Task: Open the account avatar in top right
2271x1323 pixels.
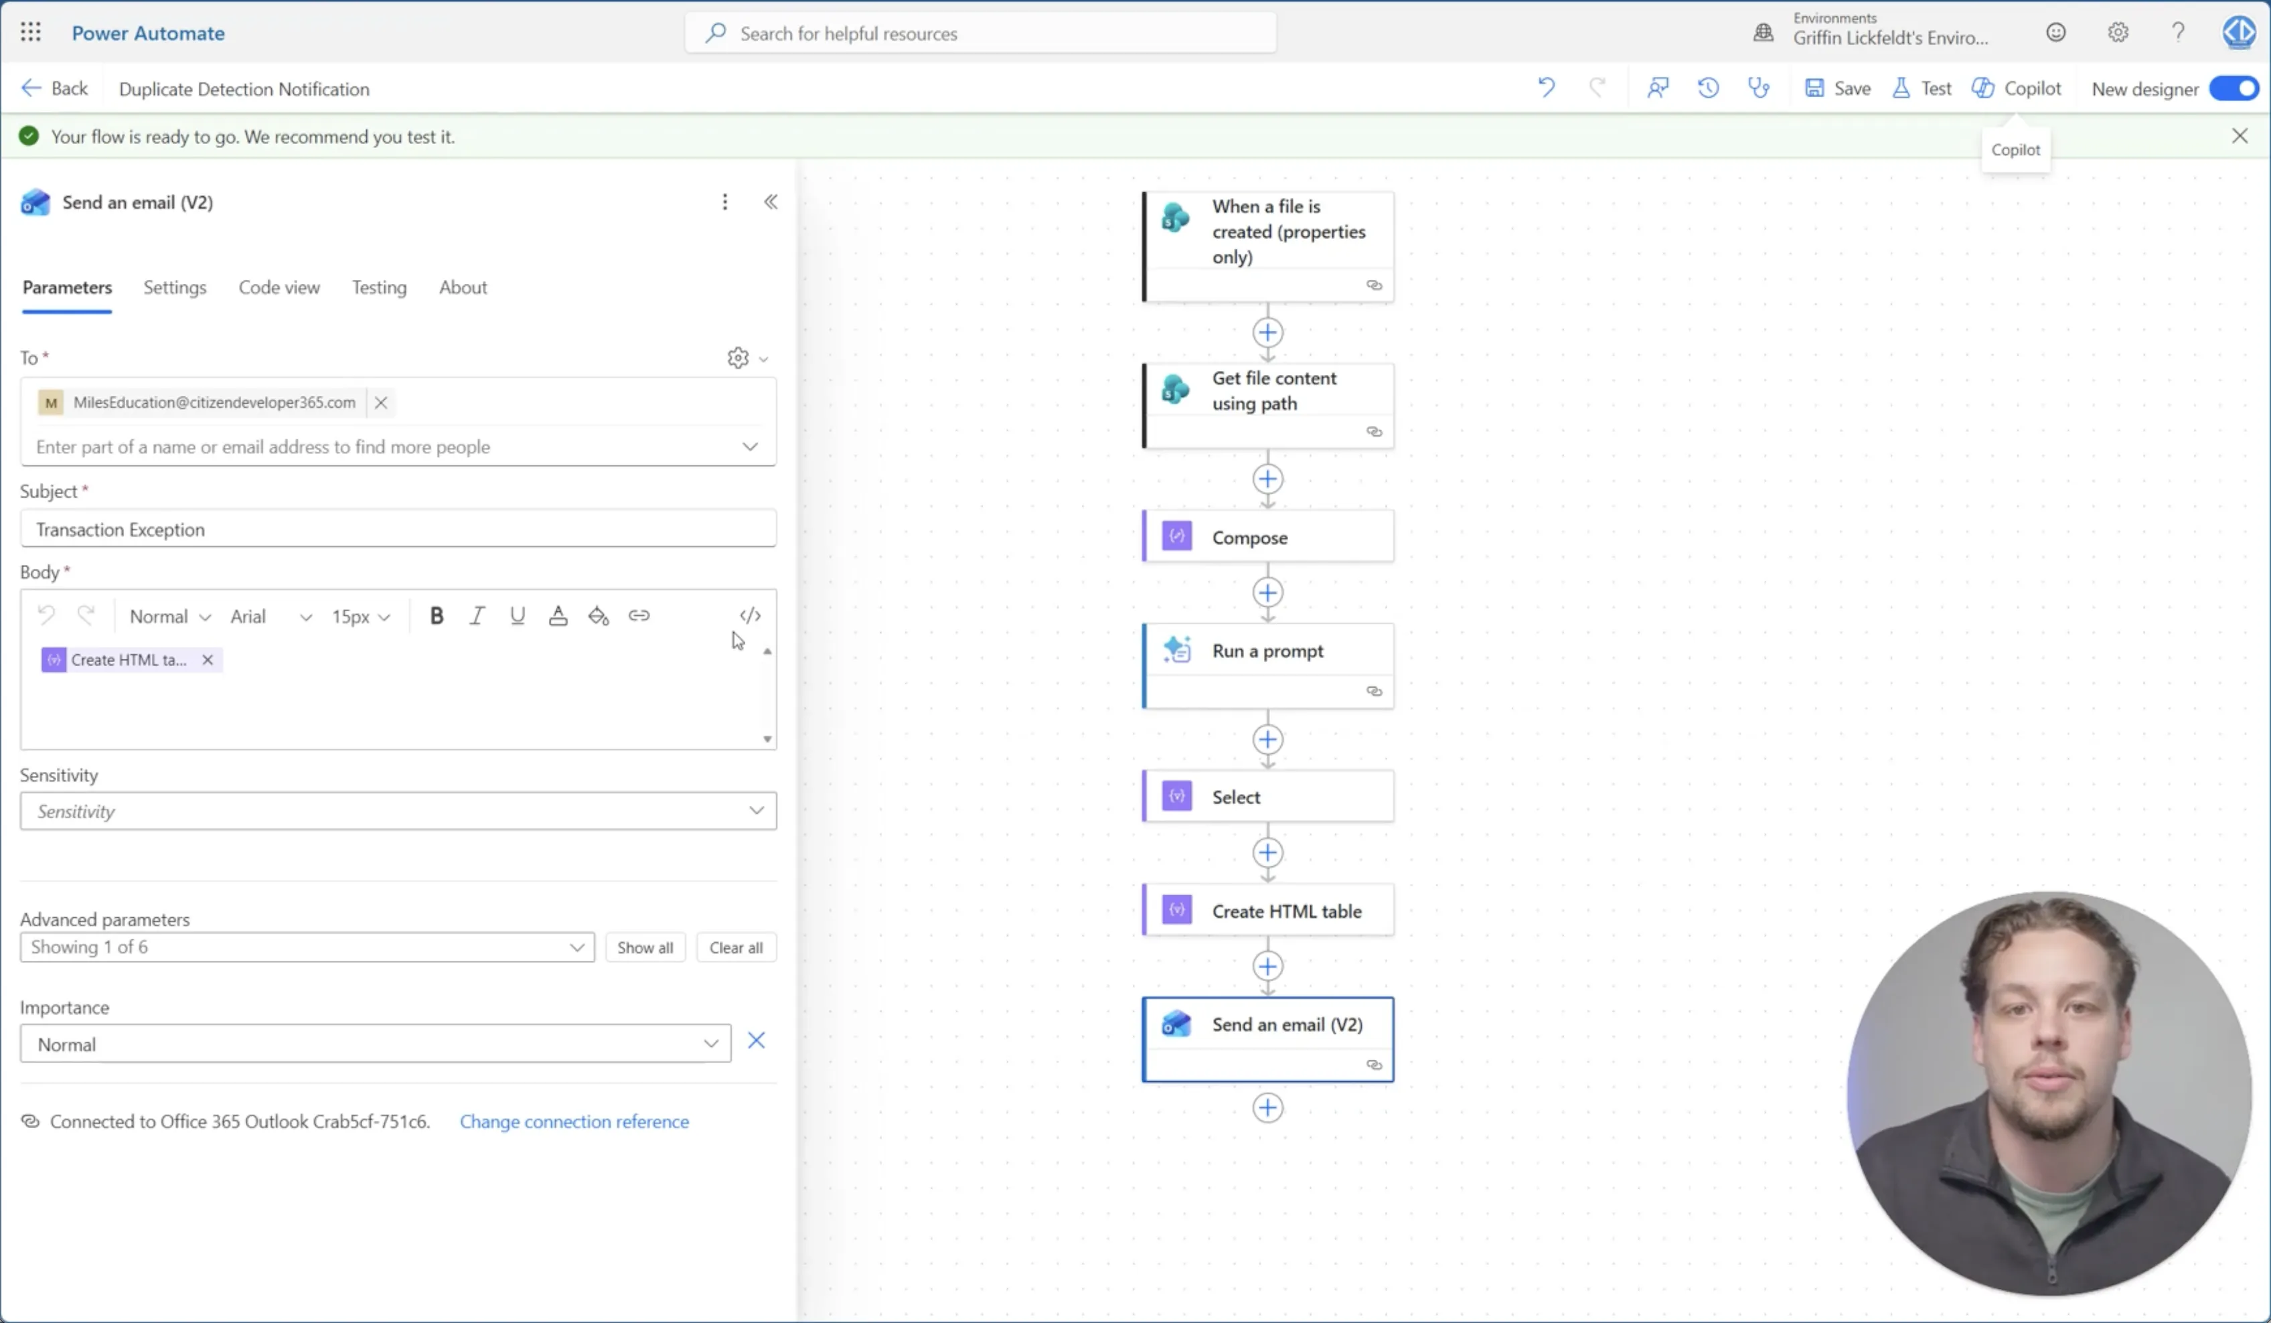Action: [2239, 32]
